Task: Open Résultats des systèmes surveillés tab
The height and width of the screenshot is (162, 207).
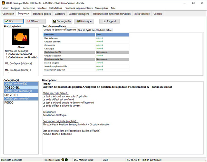Action: (112, 14)
